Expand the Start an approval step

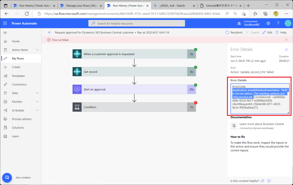pos(134,90)
